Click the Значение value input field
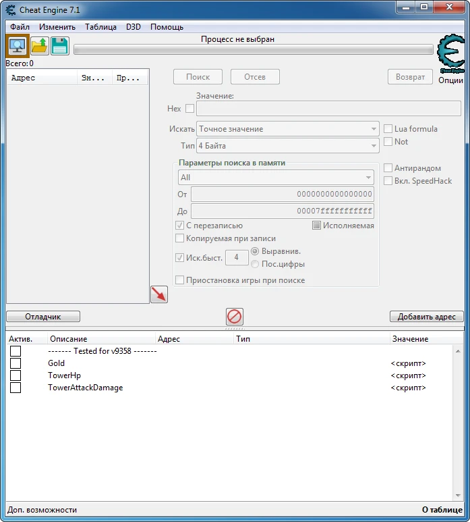 point(328,109)
